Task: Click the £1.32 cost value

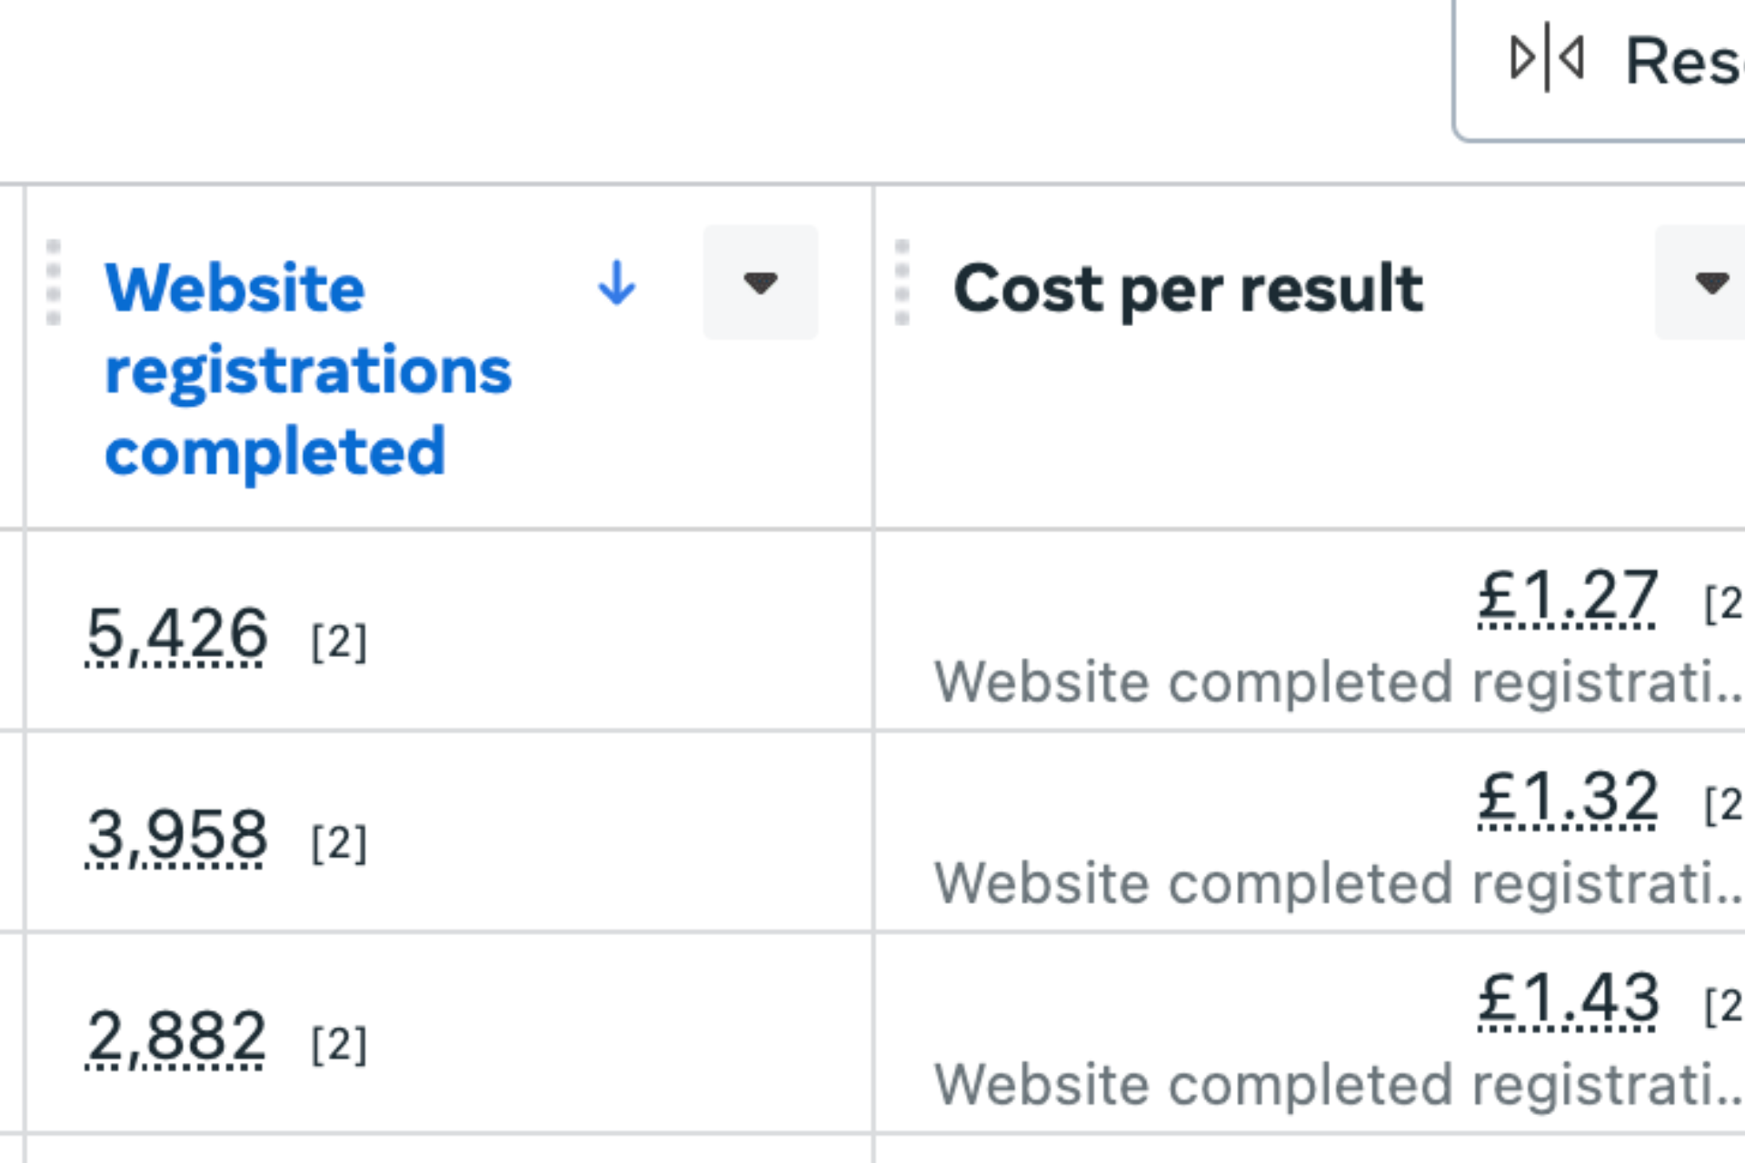Action: [x=1568, y=798]
